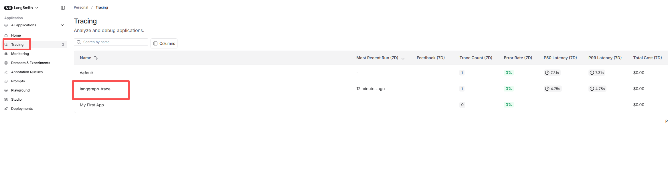Click the default row trace count 1
668x169 pixels.
[462, 73]
